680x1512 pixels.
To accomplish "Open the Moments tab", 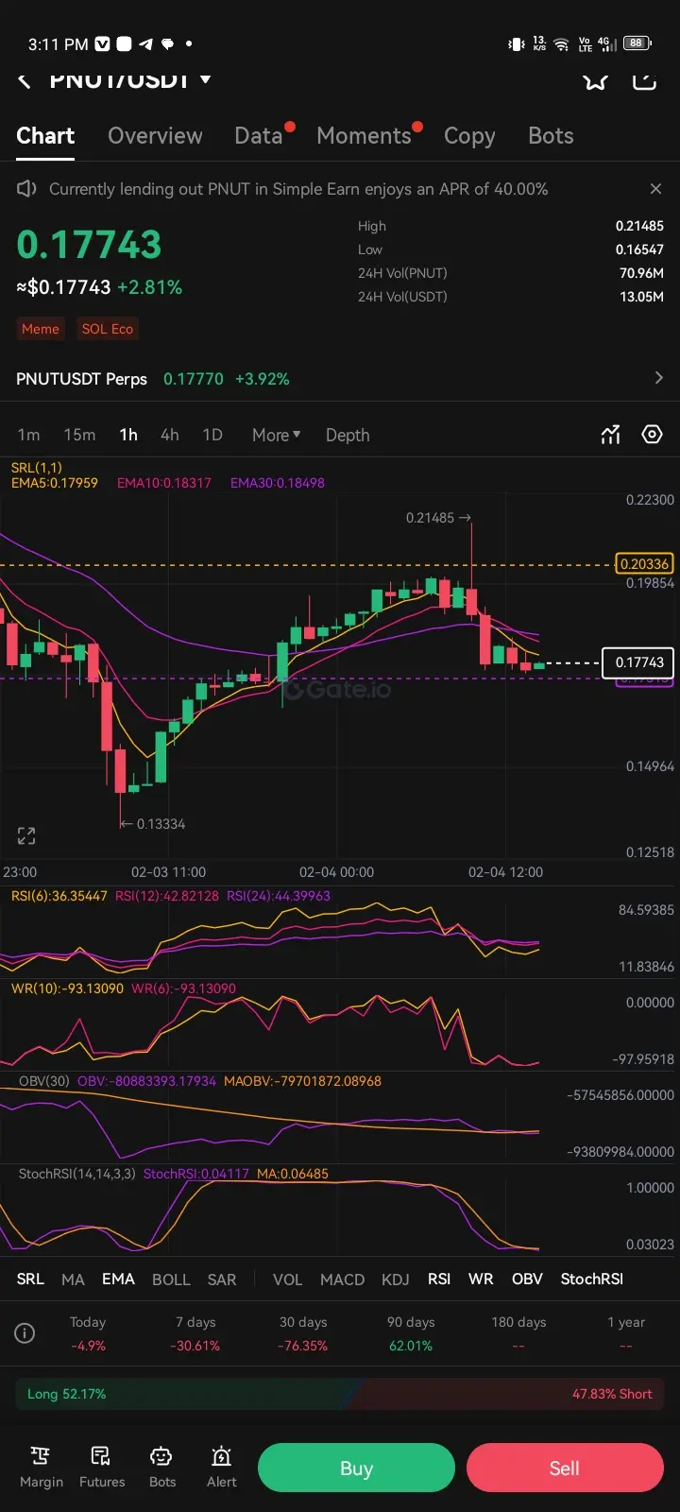I will [x=364, y=136].
